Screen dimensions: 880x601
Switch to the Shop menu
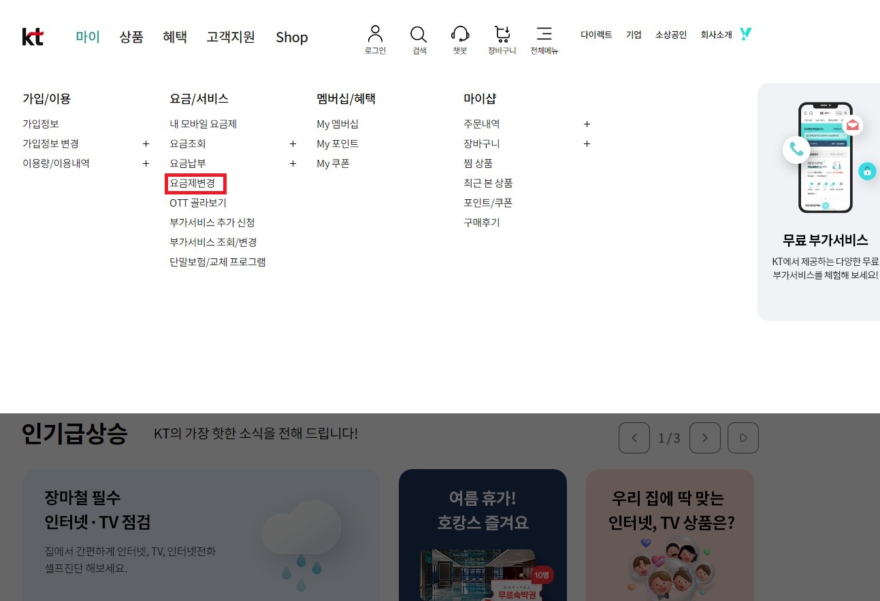point(291,37)
